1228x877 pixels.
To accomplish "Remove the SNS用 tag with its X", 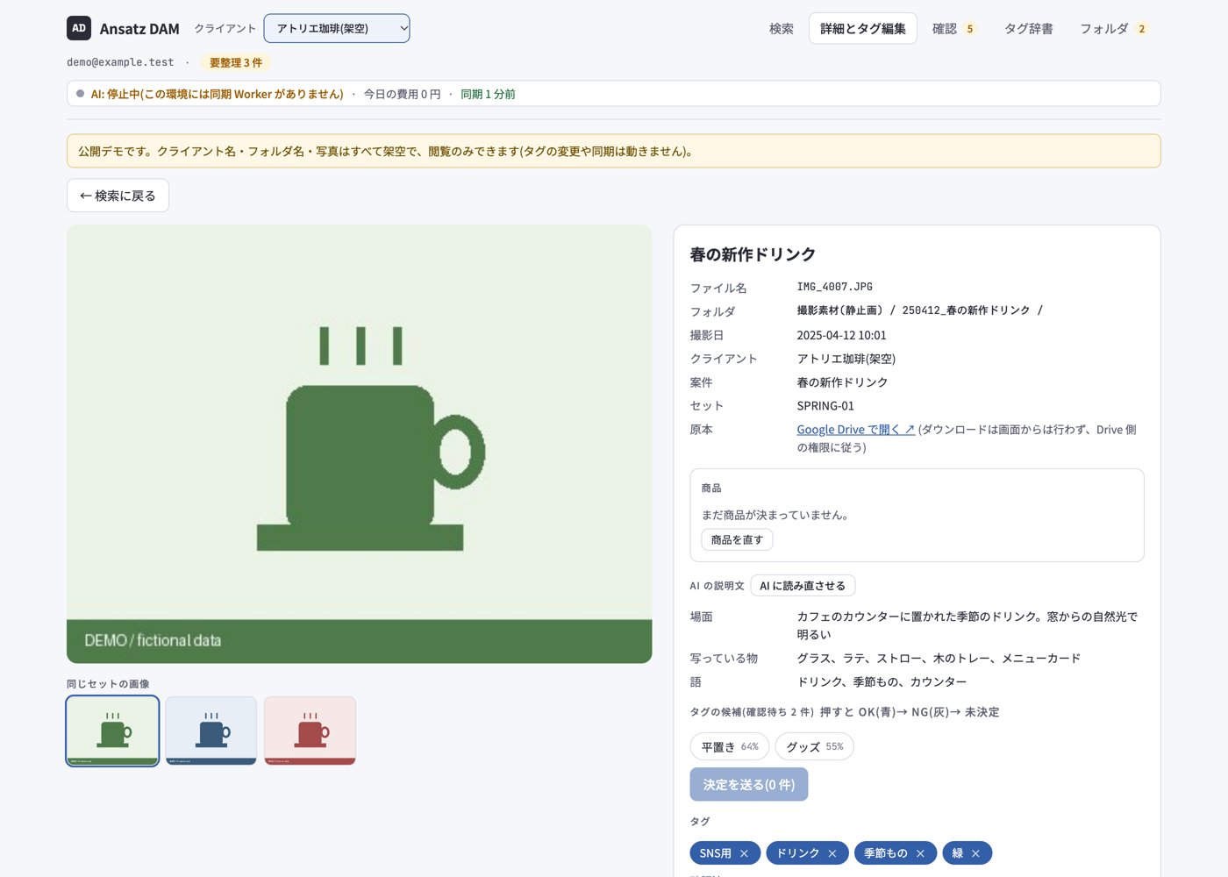I will (744, 853).
